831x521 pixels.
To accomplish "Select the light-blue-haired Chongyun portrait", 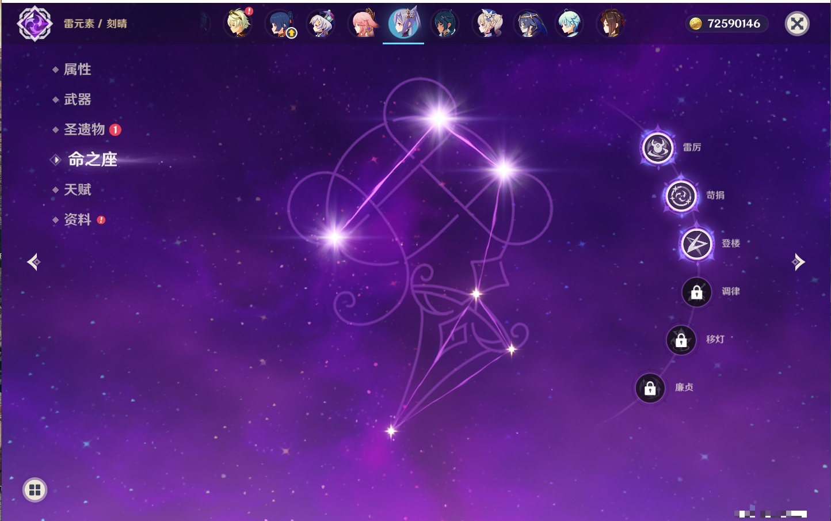I will pyautogui.click(x=570, y=24).
